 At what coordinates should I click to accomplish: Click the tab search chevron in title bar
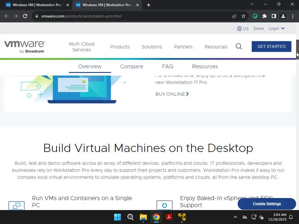[252, 4]
